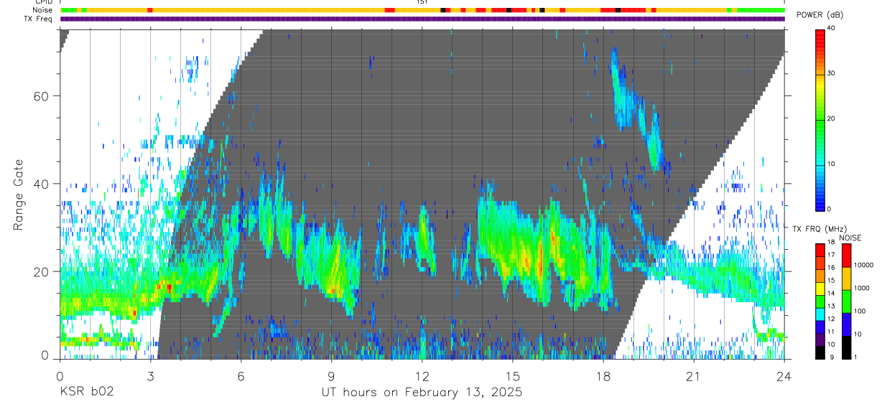Click the 9 tick on the UT hours axis

pos(331,375)
